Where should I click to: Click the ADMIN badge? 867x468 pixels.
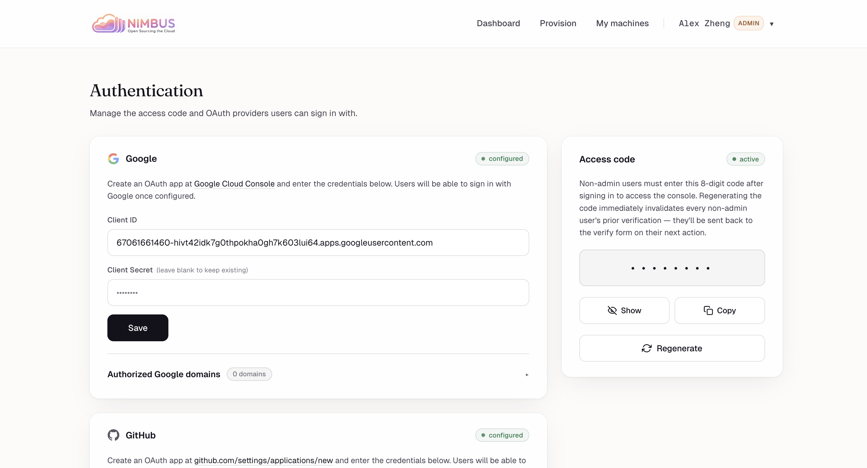coord(749,23)
